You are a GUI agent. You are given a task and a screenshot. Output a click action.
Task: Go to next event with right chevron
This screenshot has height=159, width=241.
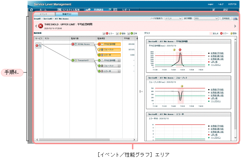(235, 26)
